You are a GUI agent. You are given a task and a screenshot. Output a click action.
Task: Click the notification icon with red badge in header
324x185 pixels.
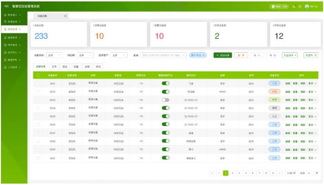coord(294,6)
